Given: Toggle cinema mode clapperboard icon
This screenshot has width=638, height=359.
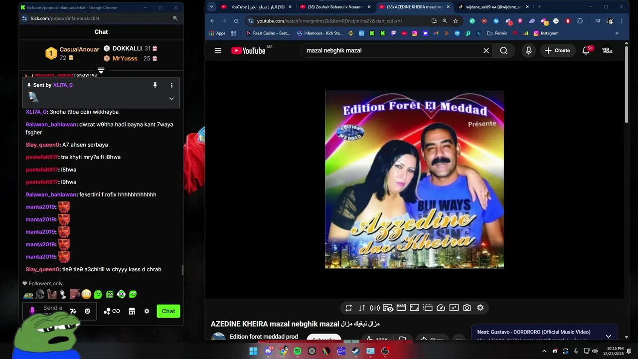Looking at the screenshot, I should (401, 308).
